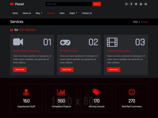The image size is (158, 118).
Task: Open the Instagram social icon
Action: (126, 4)
